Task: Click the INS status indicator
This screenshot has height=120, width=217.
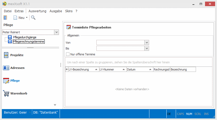Action: [x=206, y=114]
